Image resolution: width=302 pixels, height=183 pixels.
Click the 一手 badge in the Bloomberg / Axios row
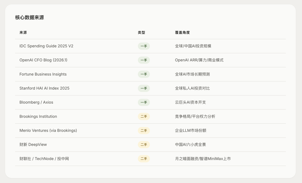[x=144, y=102]
